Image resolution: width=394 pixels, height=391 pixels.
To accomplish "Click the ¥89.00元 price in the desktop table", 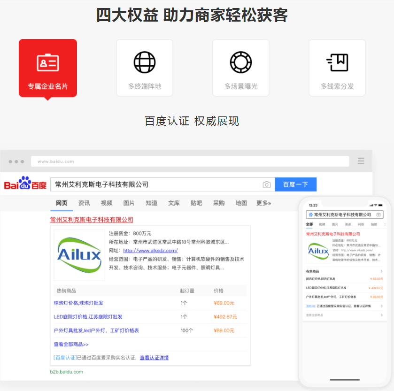I will 224,330.
